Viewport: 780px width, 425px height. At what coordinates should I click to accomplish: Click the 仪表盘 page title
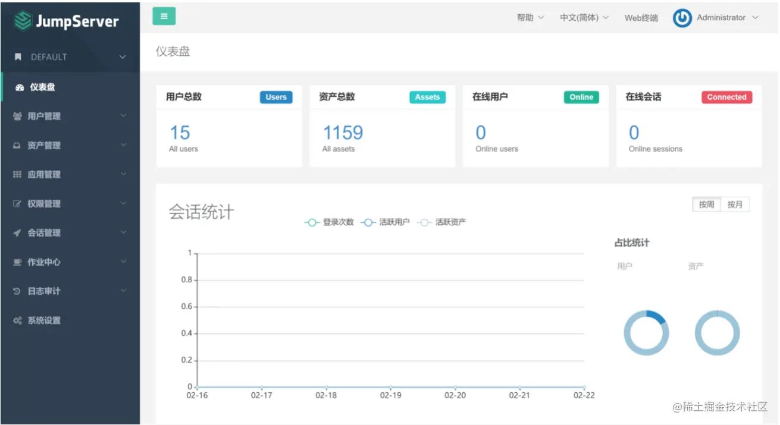coord(173,52)
